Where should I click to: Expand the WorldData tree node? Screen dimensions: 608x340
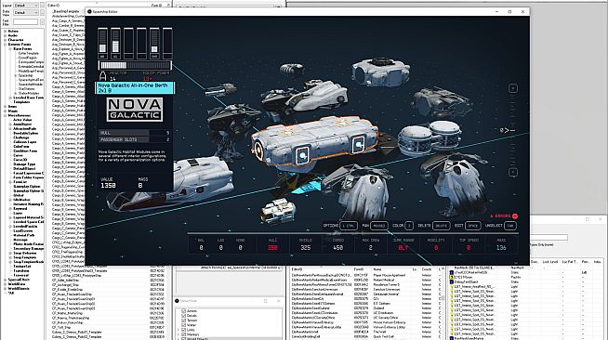point(5,284)
